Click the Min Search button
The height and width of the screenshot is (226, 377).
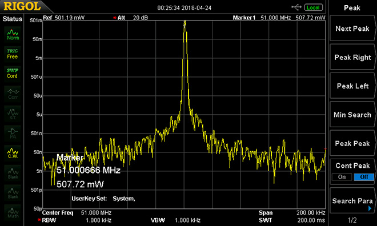pos(352,115)
